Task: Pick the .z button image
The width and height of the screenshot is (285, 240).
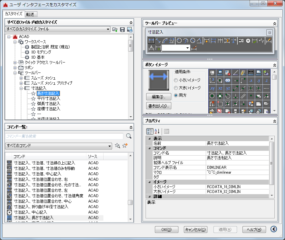Action: pos(266,81)
